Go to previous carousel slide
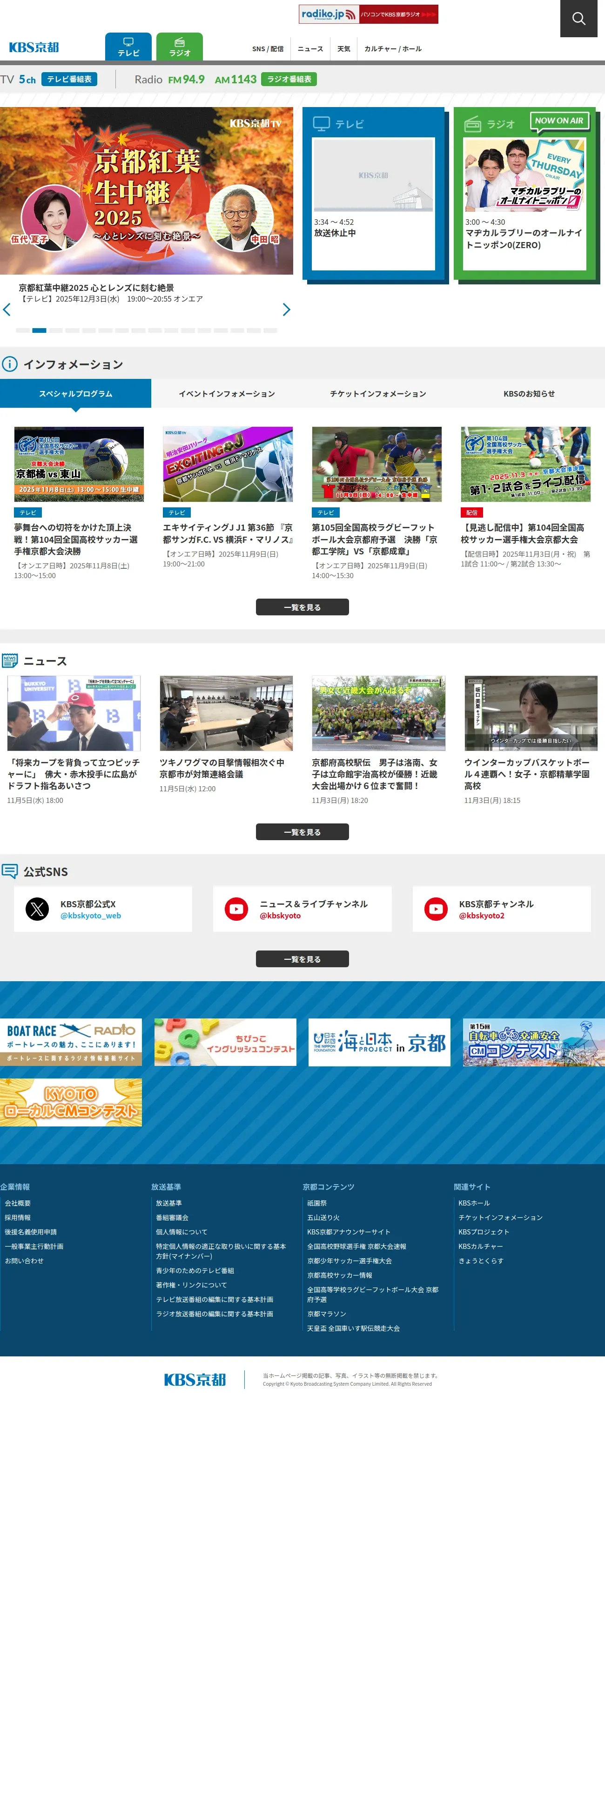The height and width of the screenshot is (1793, 605). 7,310
